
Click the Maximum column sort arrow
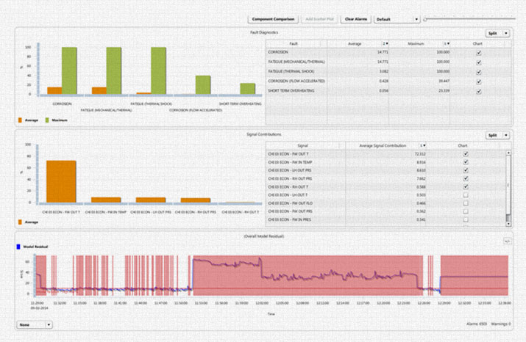(x=447, y=43)
